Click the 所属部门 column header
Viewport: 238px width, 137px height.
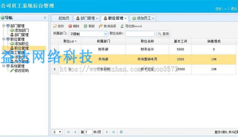(x=103, y=41)
